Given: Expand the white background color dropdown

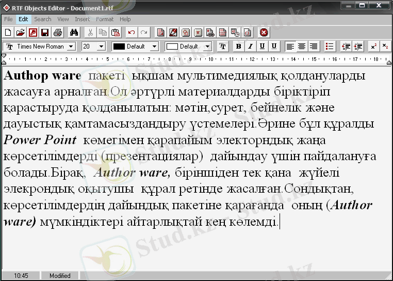Looking at the screenshot, I should (207, 46).
